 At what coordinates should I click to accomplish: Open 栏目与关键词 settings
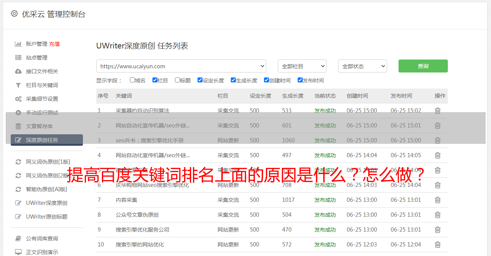click(42, 85)
